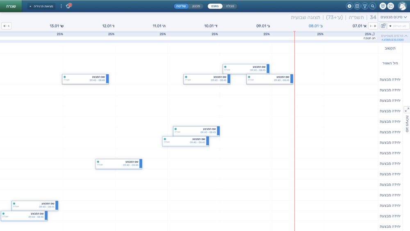Image resolution: width=410 pixels, height=231 pixels.
Task: Click double chevron beside 13.01 date
Action: point(4,26)
